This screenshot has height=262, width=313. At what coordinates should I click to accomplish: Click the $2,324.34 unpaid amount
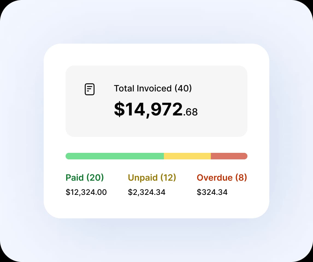pos(147,192)
